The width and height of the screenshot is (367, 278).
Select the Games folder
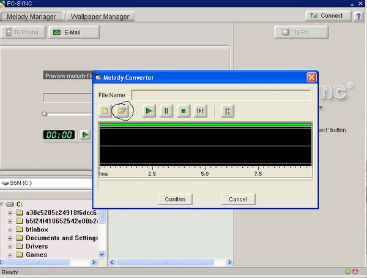pyautogui.click(x=36, y=255)
